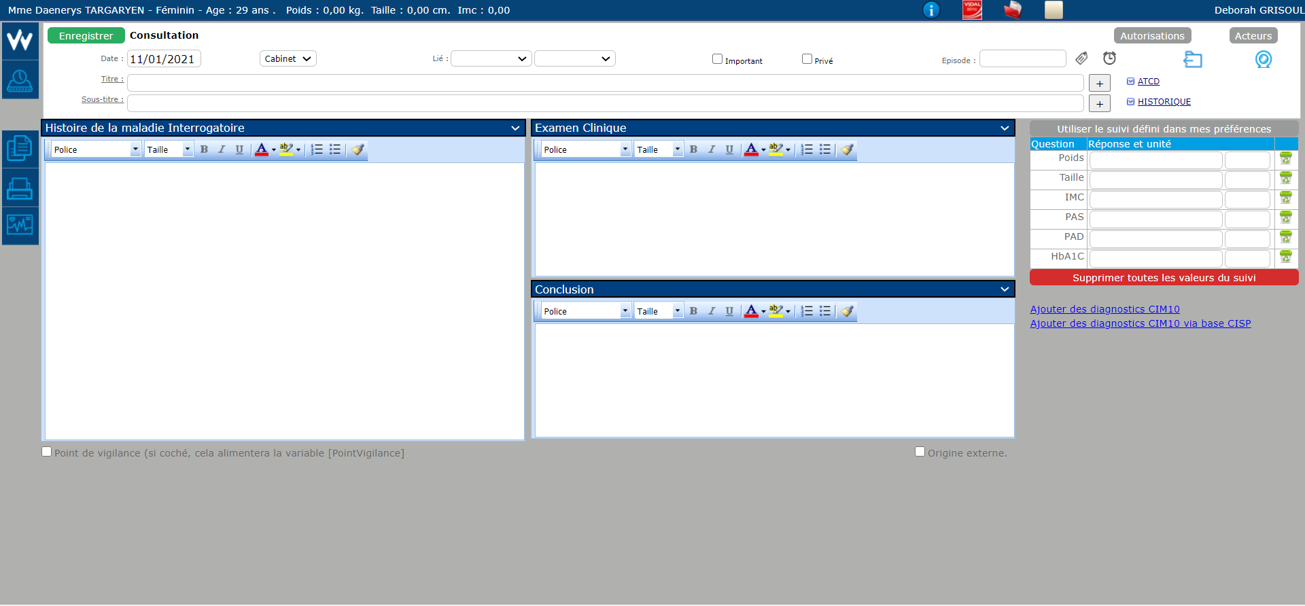The image size is (1305, 606).
Task: Open Ajouter des diagnostics CIM10 link
Action: pos(1104,309)
